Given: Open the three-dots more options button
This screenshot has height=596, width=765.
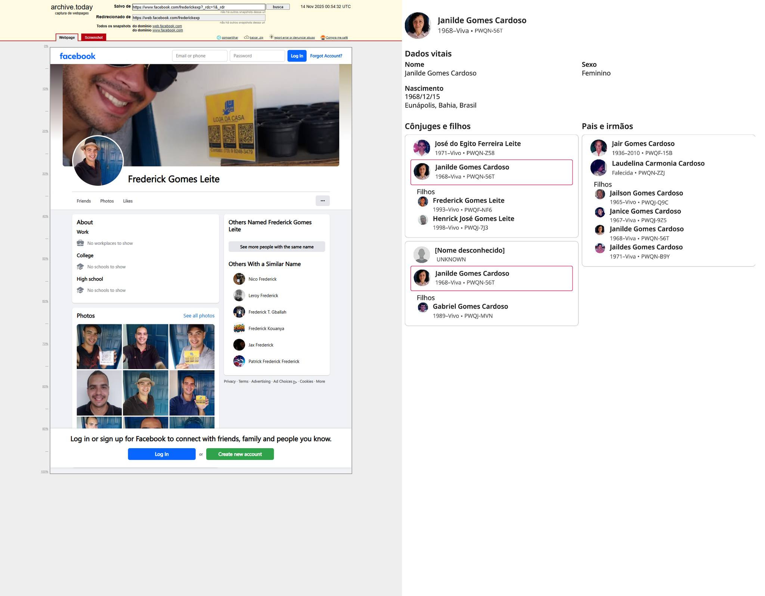Looking at the screenshot, I should (322, 201).
